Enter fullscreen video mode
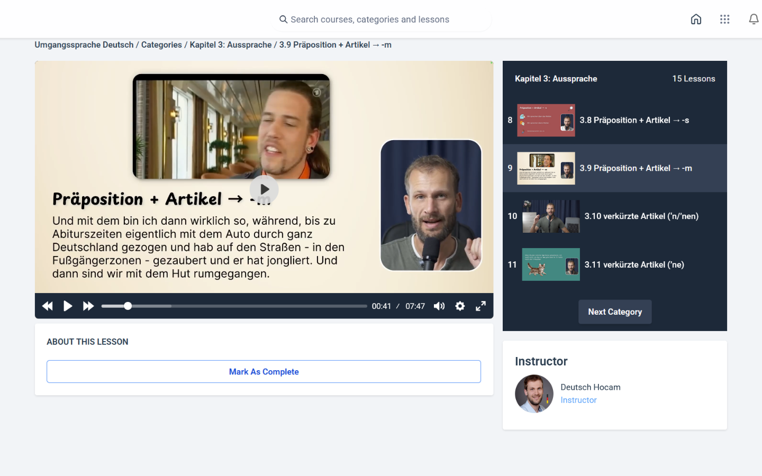The height and width of the screenshot is (476, 762). pos(480,306)
